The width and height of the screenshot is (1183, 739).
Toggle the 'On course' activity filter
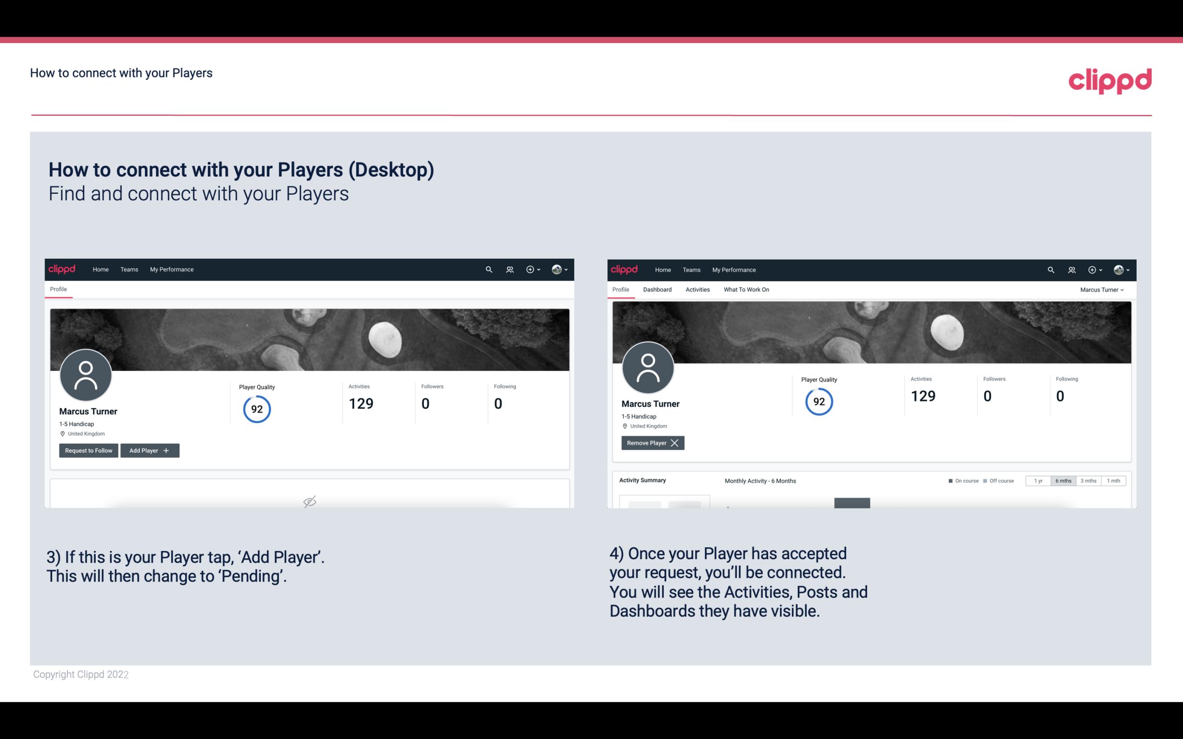point(962,480)
